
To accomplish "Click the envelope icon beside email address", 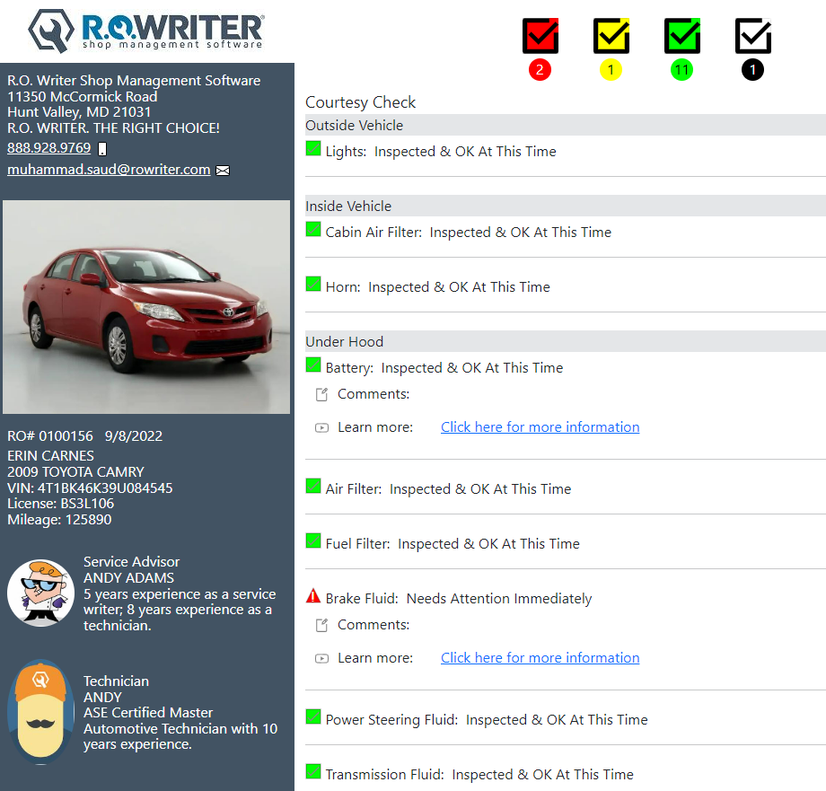I will (223, 171).
